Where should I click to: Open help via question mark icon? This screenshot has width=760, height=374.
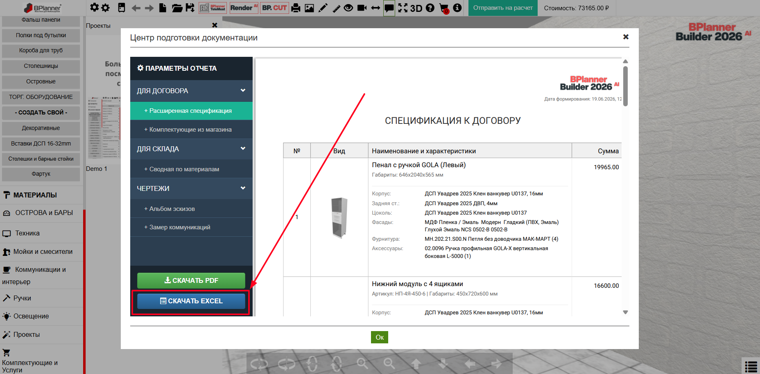coord(430,8)
